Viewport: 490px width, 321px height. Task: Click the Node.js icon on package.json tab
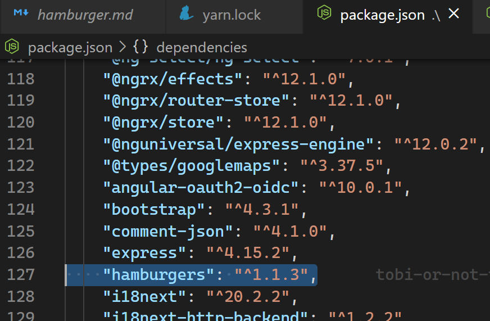coord(324,13)
